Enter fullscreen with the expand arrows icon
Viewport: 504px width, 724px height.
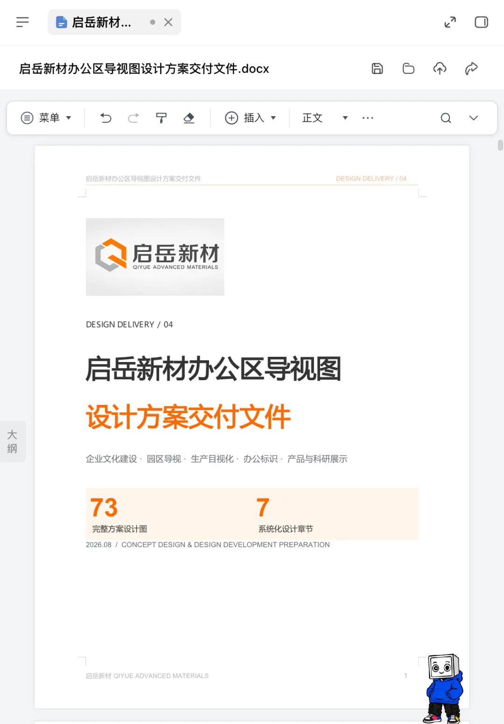[450, 22]
